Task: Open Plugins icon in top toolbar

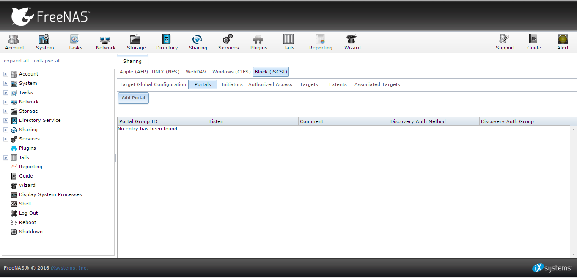Action: click(x=258, y=42)
